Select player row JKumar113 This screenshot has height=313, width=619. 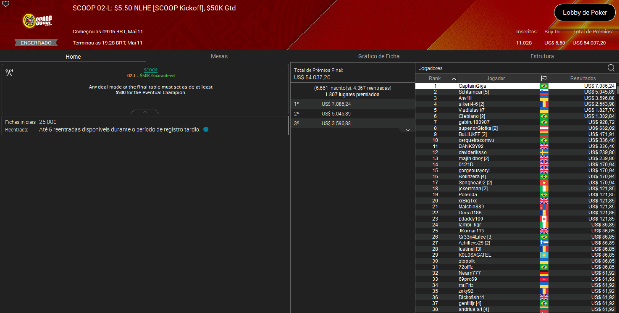516,231
